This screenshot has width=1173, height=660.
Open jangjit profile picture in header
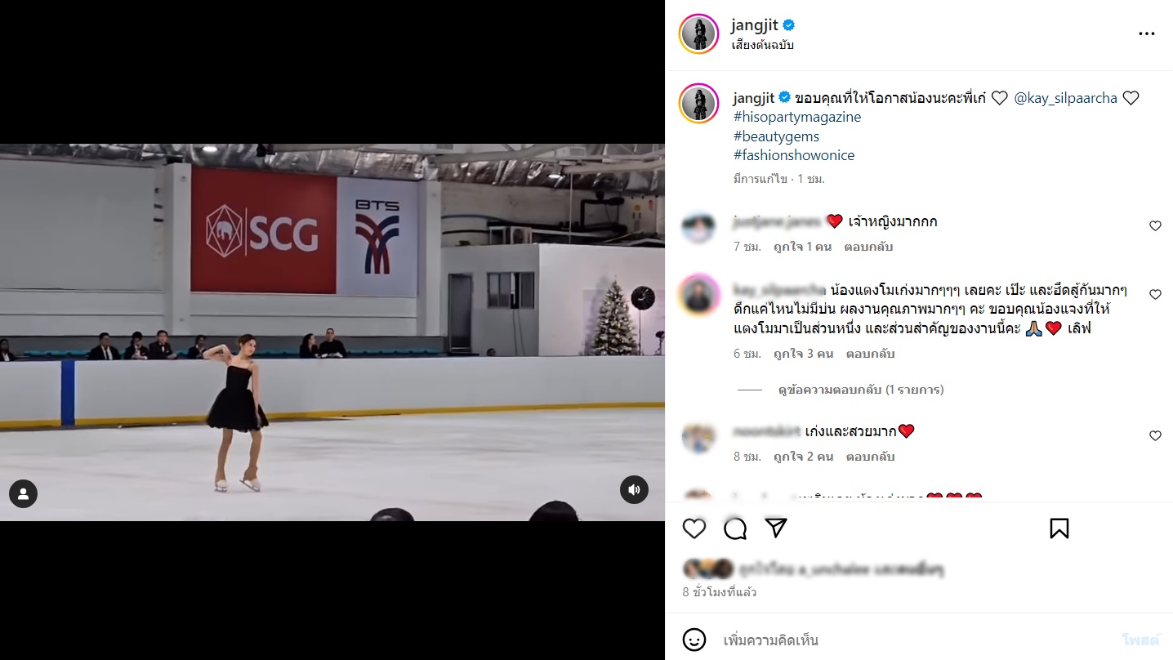pos(699,34)
